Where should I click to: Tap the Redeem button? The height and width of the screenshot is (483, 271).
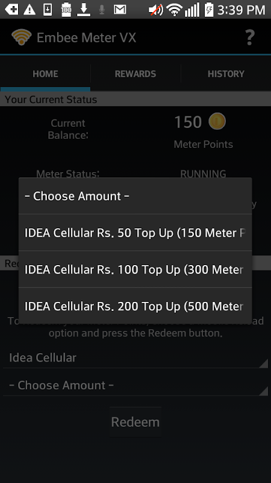pyautogui.click(x=135, y=421)
